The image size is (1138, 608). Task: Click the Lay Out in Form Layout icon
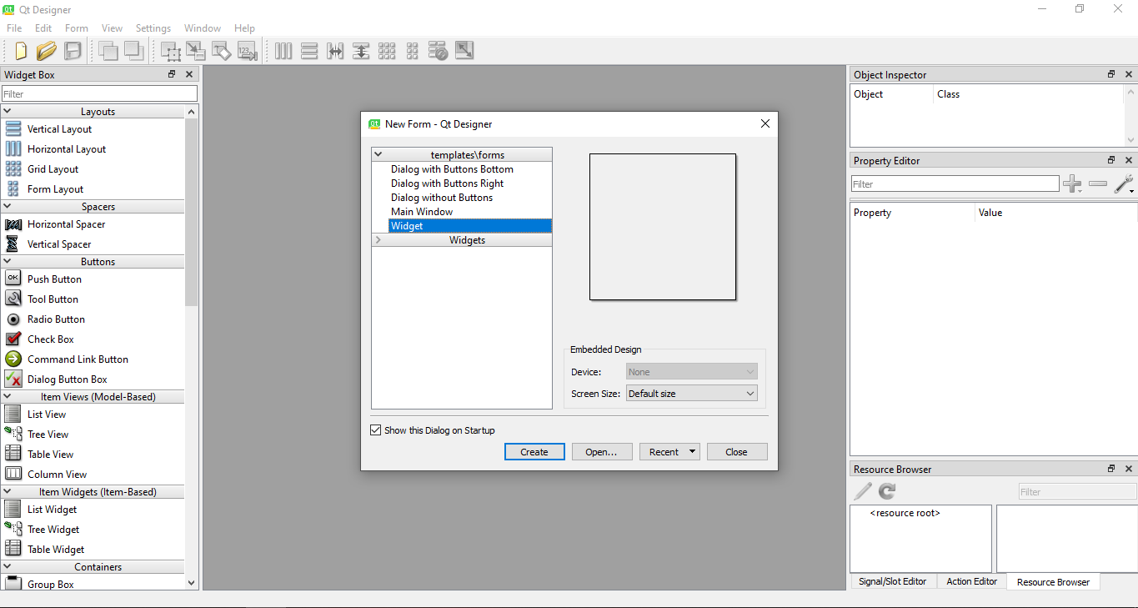[x=412, y=51]
